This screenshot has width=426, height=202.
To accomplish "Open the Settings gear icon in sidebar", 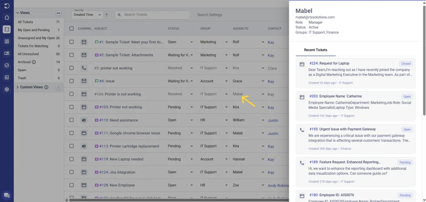I will (x=7, y=89).
